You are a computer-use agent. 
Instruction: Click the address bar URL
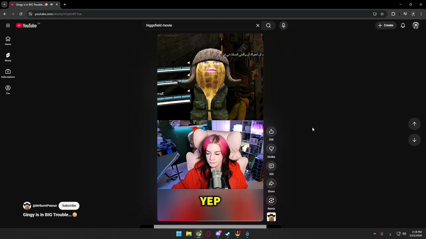(58, 14)
